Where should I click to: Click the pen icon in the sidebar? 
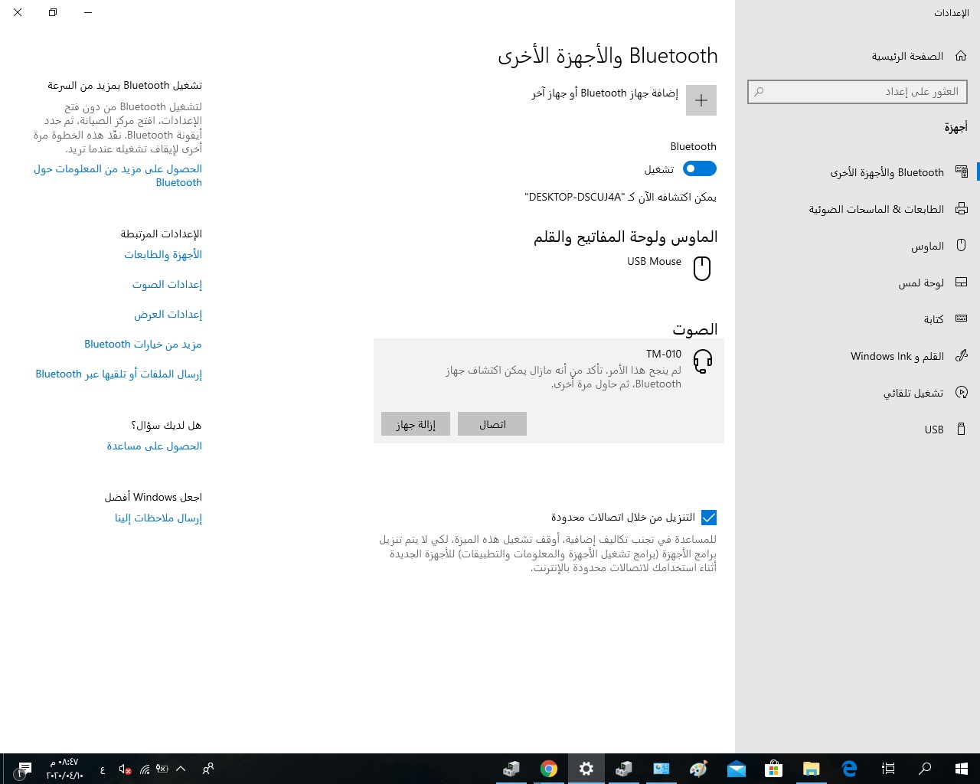coord(962,356)
